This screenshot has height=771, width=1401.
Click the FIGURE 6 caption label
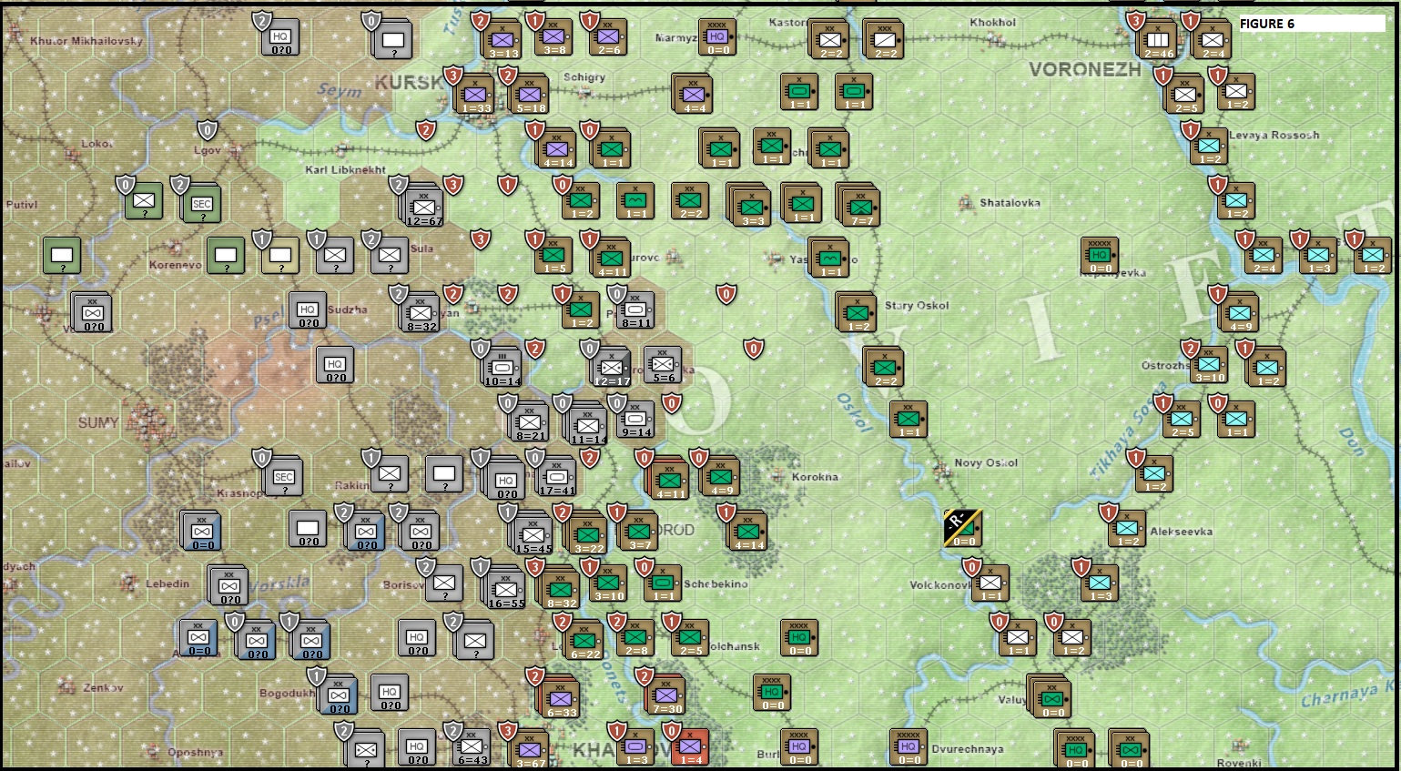click(1266, 24)
